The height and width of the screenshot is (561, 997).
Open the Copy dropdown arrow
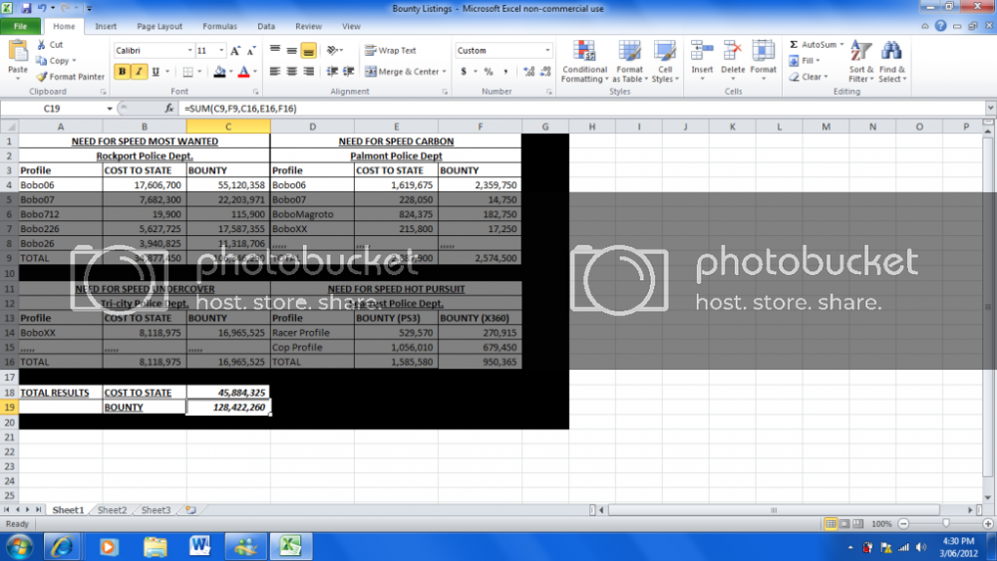coord(74,61)
